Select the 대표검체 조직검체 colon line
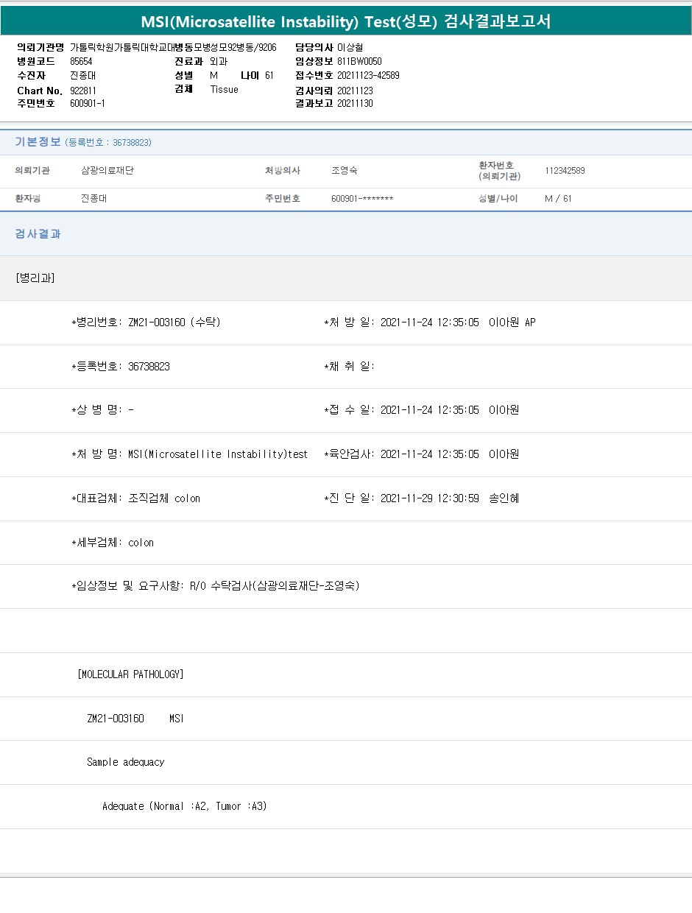The width and height of the screenshot is (692, 913). tap(135, 498)
